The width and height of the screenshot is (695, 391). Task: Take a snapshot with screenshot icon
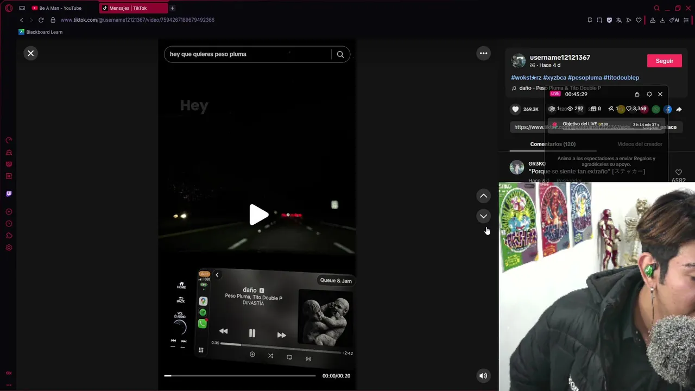pos(599,20)
